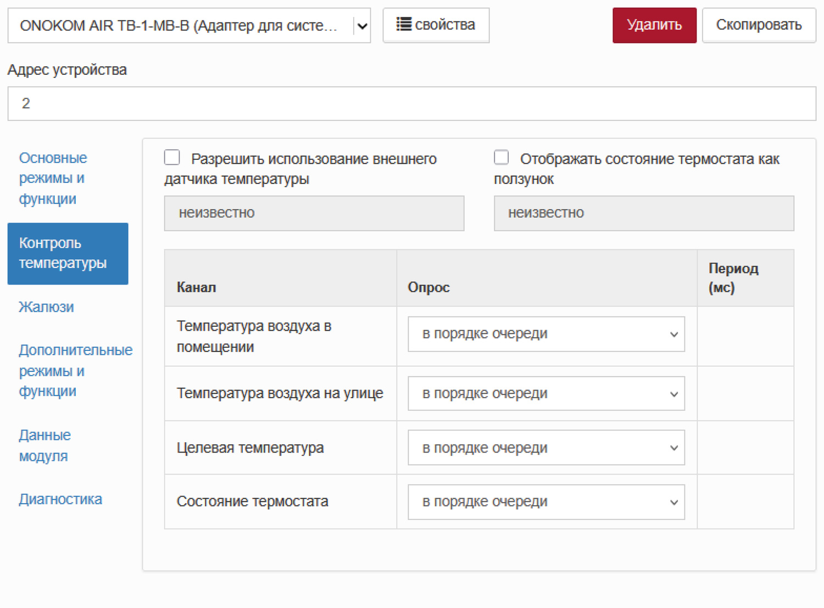Expand polling dropdown for outdoor air temperature
This screenshot has height=608, width=824.
545,394
